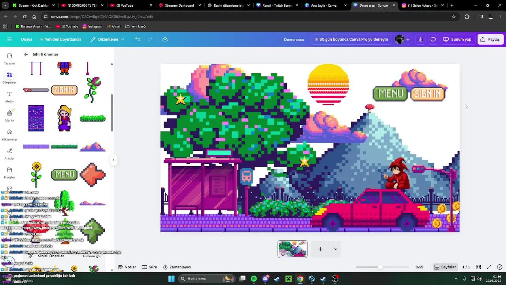
Task: Click the %59 zoom percentage
Action: (x=419, y=267)
